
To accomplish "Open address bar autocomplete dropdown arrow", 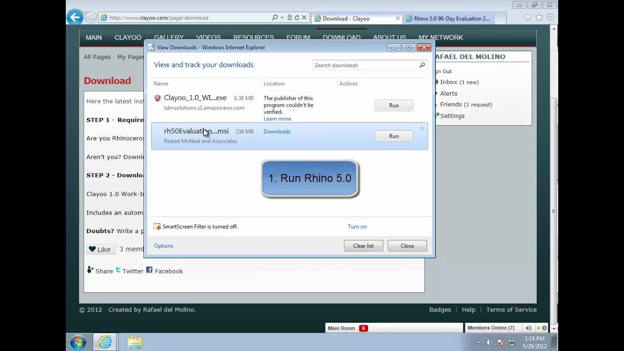I will 282,18.
